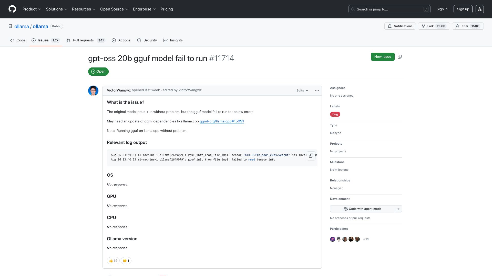
Task: Click the Sign in link
Action: coord(442,9)
